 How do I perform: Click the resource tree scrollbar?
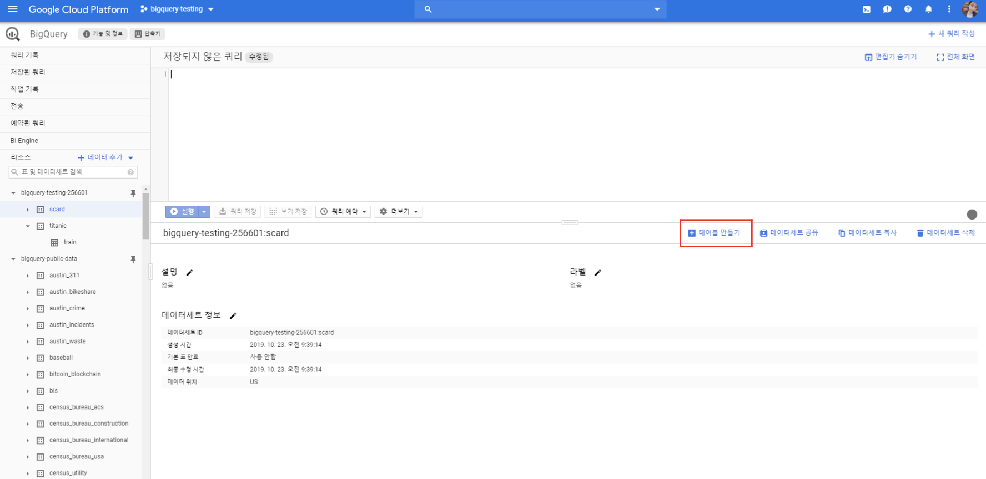pos(146,216)
